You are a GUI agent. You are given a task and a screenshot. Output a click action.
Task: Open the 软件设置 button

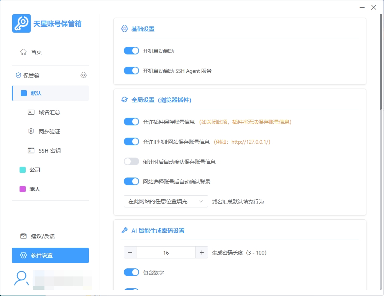click(x=50, y=255)
